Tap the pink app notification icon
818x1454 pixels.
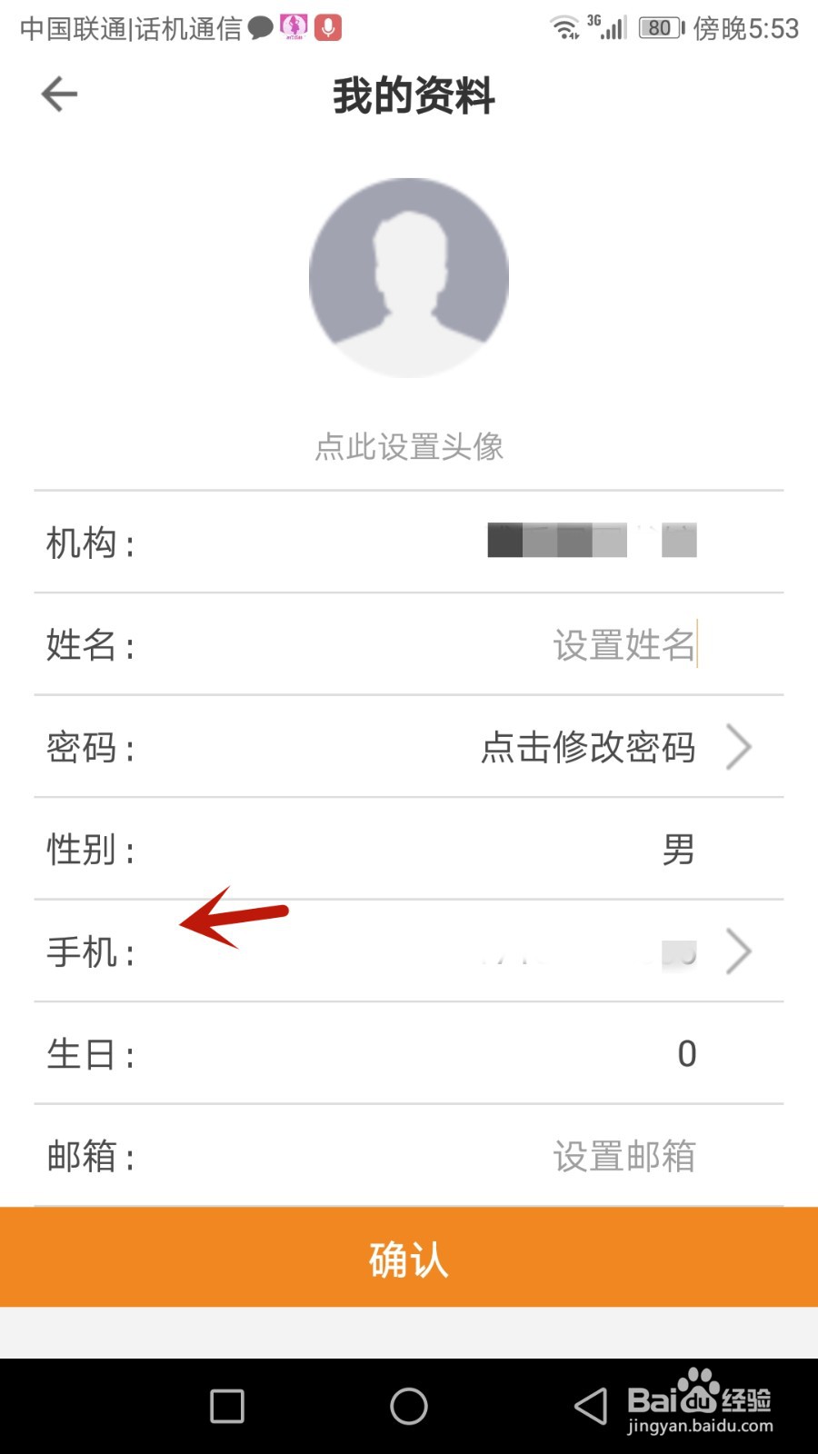click(294, 27)
